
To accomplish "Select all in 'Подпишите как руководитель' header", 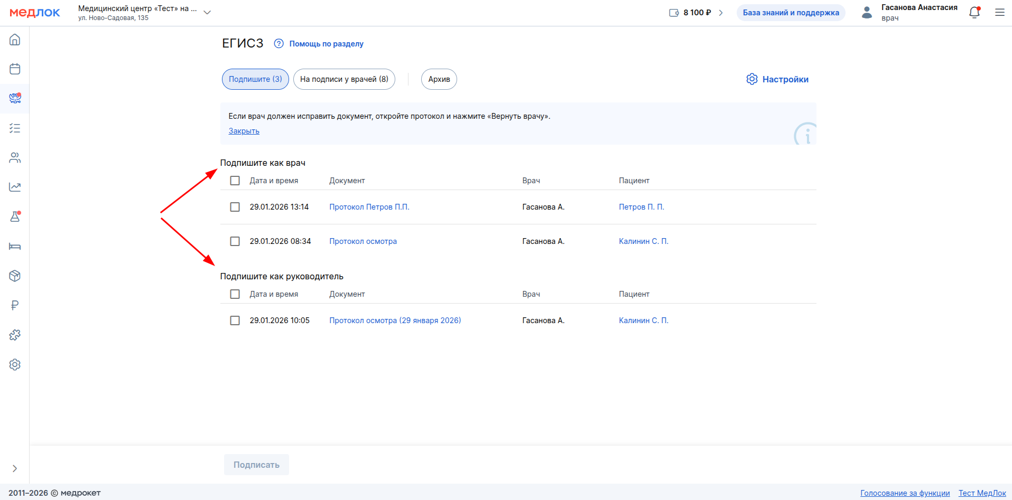I will coord(235,294).
